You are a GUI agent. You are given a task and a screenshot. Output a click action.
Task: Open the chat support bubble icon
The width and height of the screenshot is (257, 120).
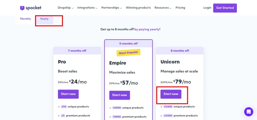(x=248, y=112)
